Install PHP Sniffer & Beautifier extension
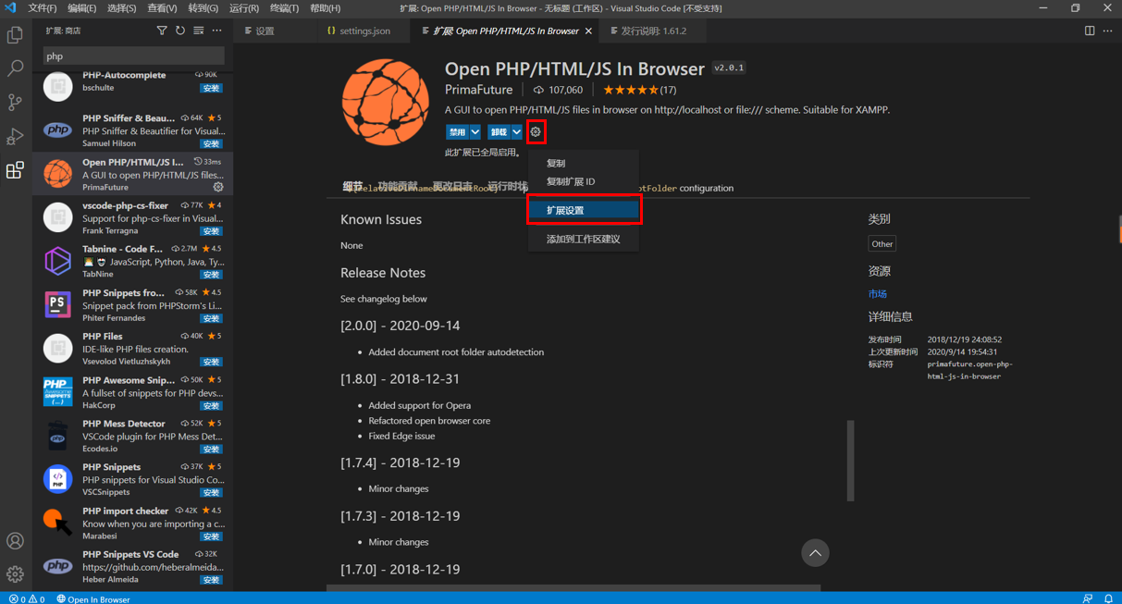 coord(212,144)
